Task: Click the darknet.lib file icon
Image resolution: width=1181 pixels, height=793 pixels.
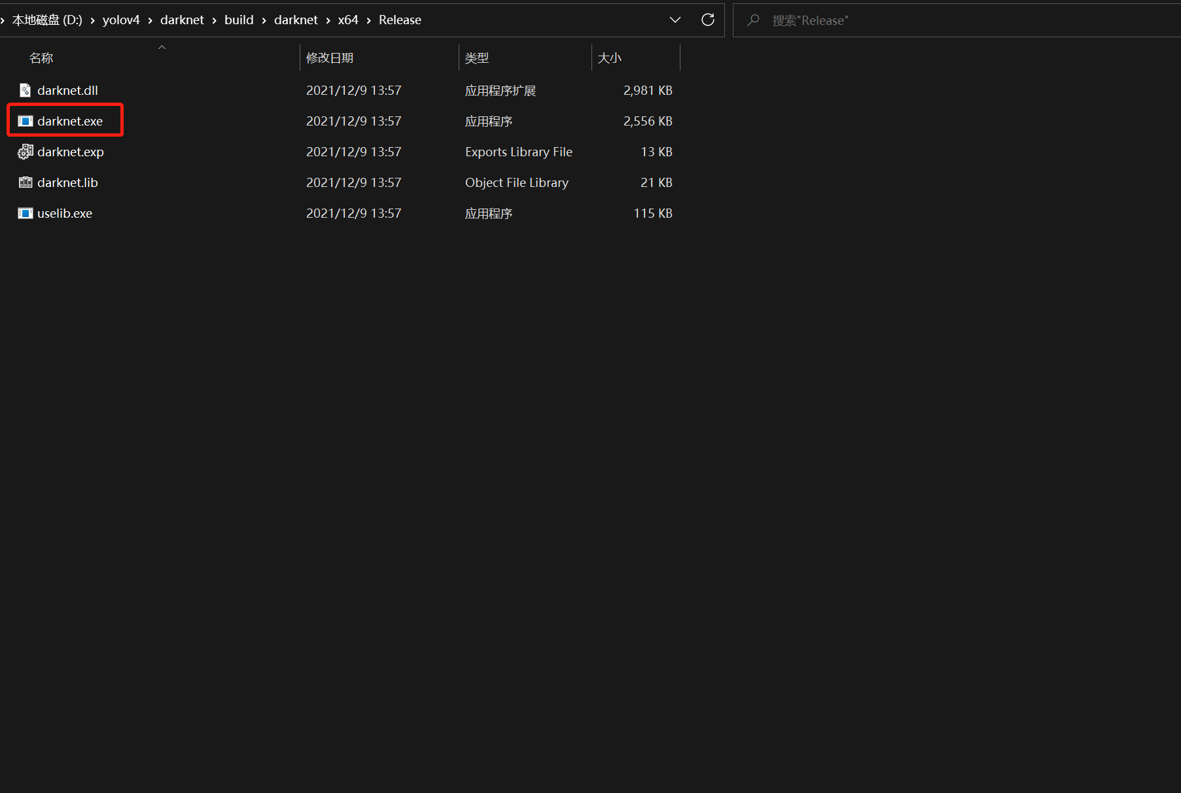Action: point(25,182)
